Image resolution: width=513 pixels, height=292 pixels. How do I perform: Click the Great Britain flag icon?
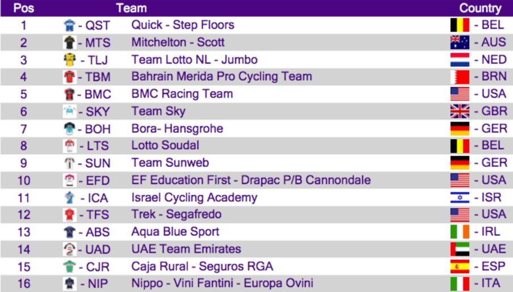pos(459,112)
